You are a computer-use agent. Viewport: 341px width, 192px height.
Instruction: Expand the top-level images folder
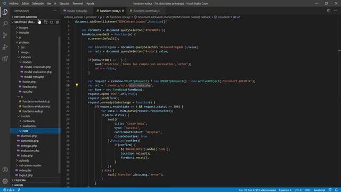[x=23, y=28]
